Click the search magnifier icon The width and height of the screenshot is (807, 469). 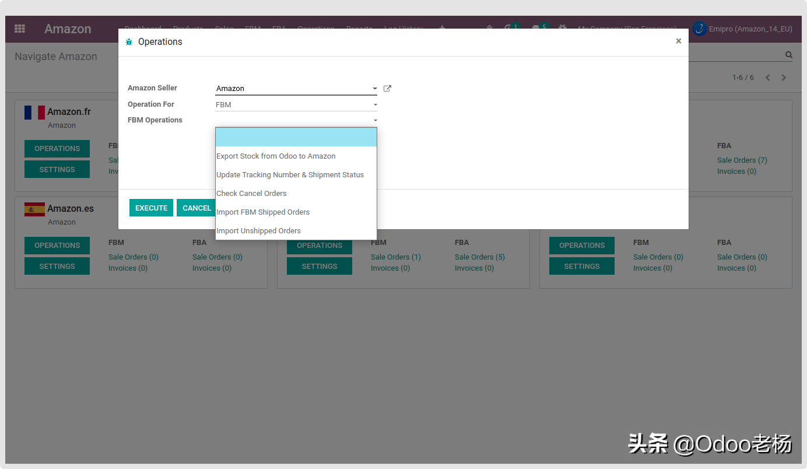point(789,55)
